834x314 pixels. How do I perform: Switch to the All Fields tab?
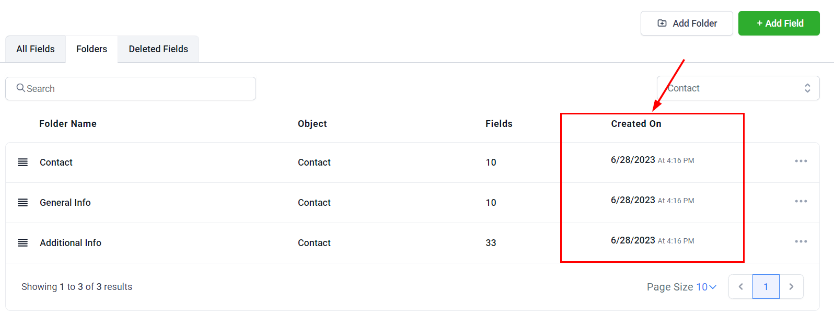pyautogui.click(x=36, y=49)
